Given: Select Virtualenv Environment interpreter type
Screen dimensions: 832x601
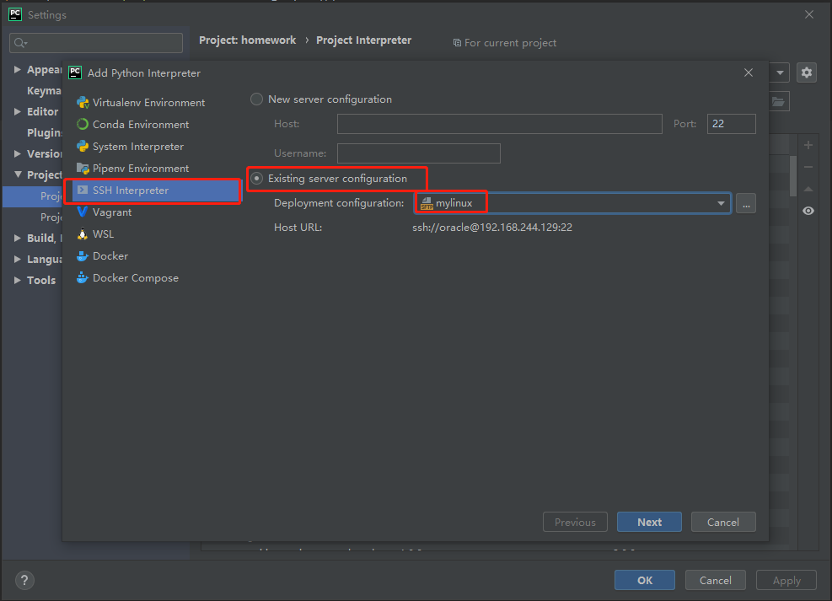Looking at the screenshot, I should (148, 102).
